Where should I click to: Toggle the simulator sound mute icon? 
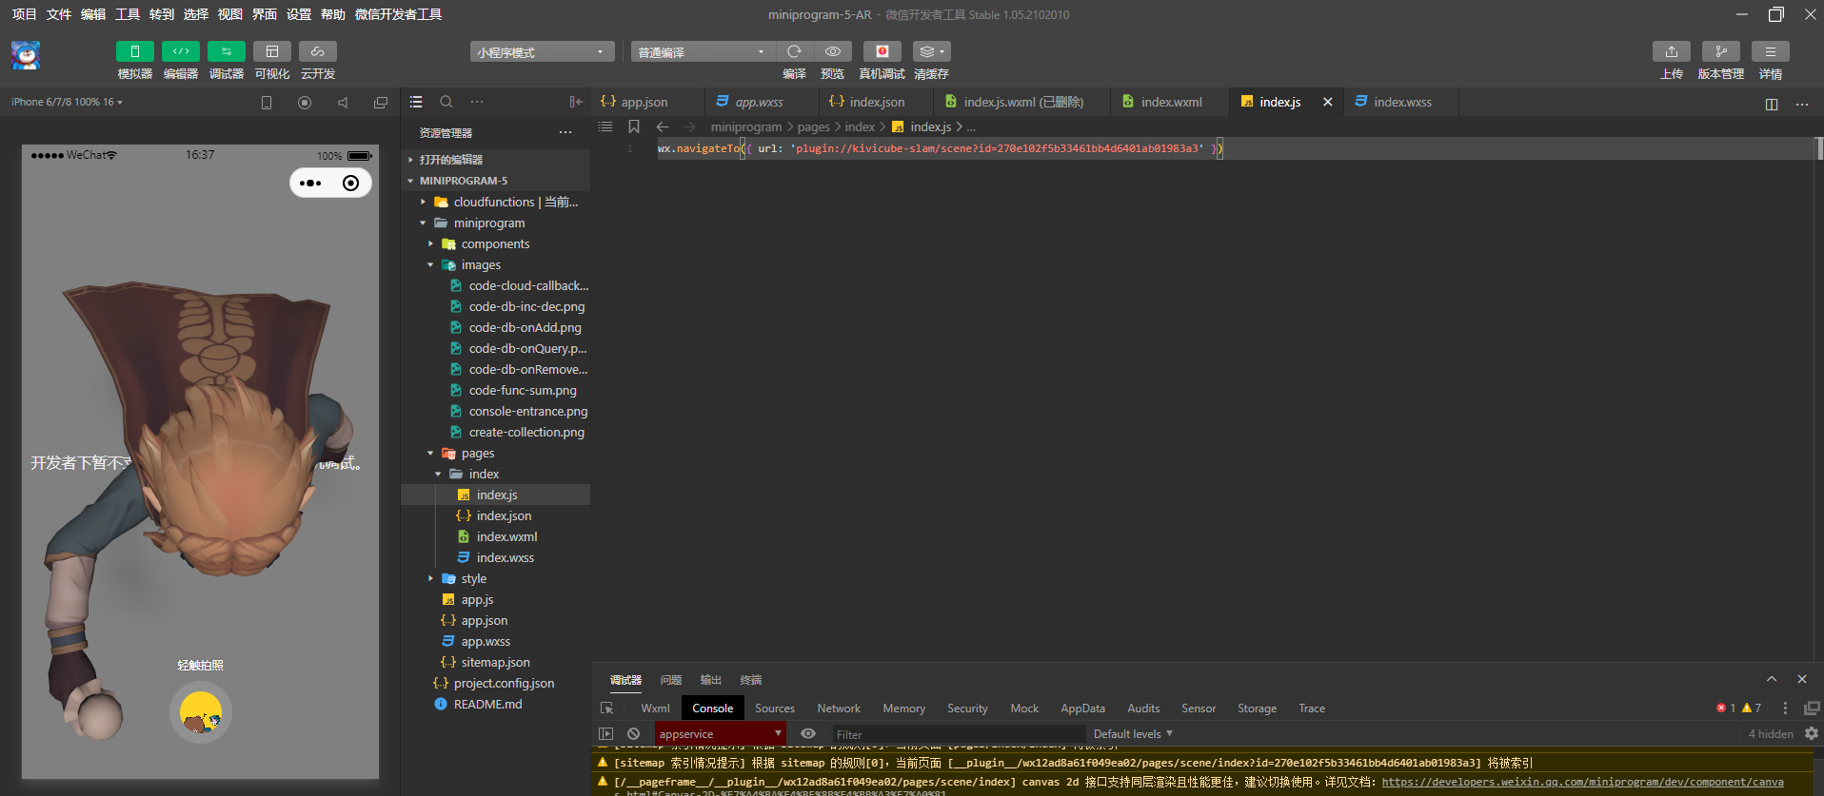pyautogui.click(x=343, y=102)
